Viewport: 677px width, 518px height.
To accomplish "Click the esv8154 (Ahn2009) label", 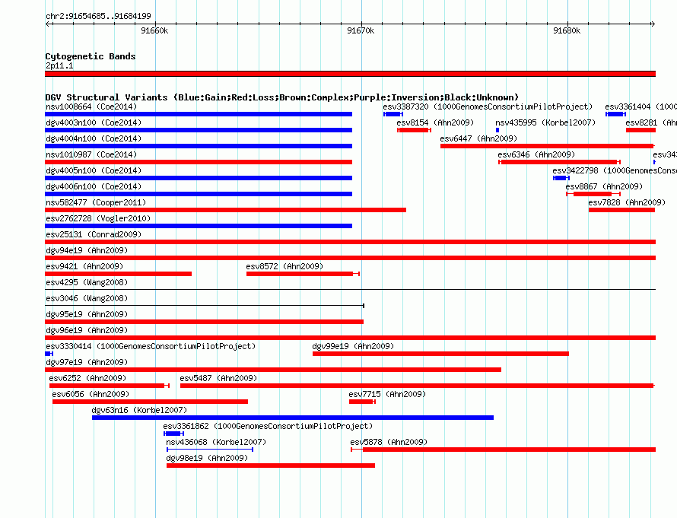I will pyautogui.click(x=435, y=122).
